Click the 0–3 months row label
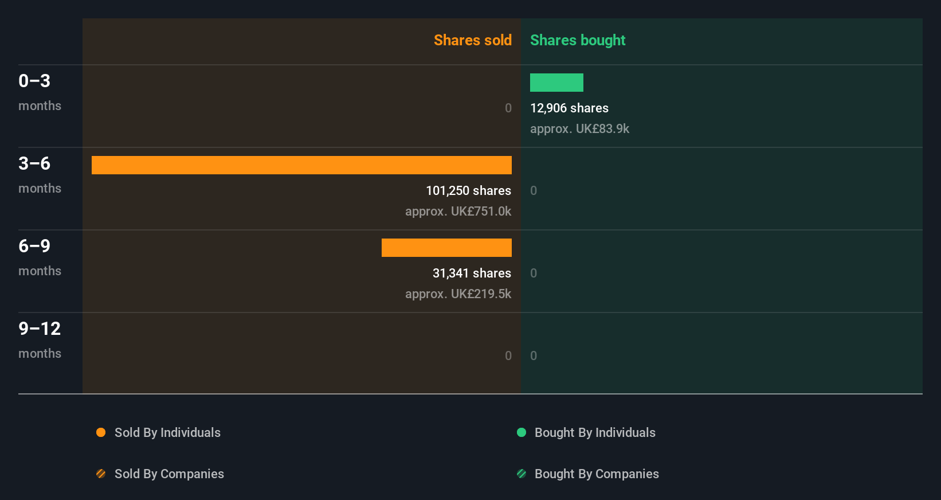Image resolution: width=941 pixels, height=500 pixels. click(x=40, y=92)
